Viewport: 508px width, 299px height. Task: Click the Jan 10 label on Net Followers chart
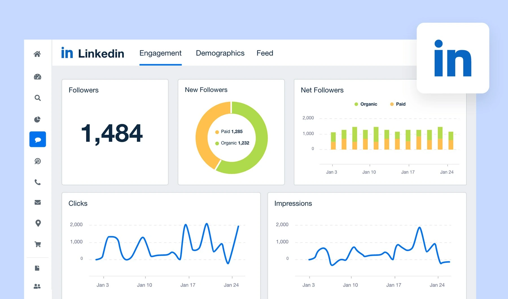369,172
